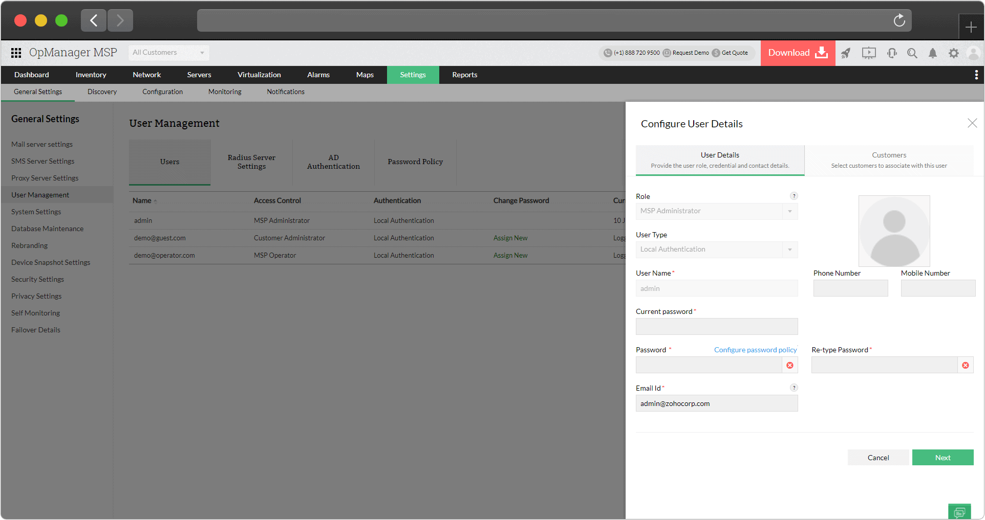Image resolution: width=985 pixels, height=520 pixels.
Task: Open the All Customers dropdown
Action: tap(168, 53)
